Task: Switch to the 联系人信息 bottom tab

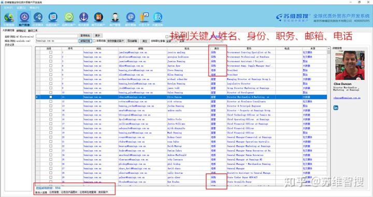Action: [x=41, y=192]
